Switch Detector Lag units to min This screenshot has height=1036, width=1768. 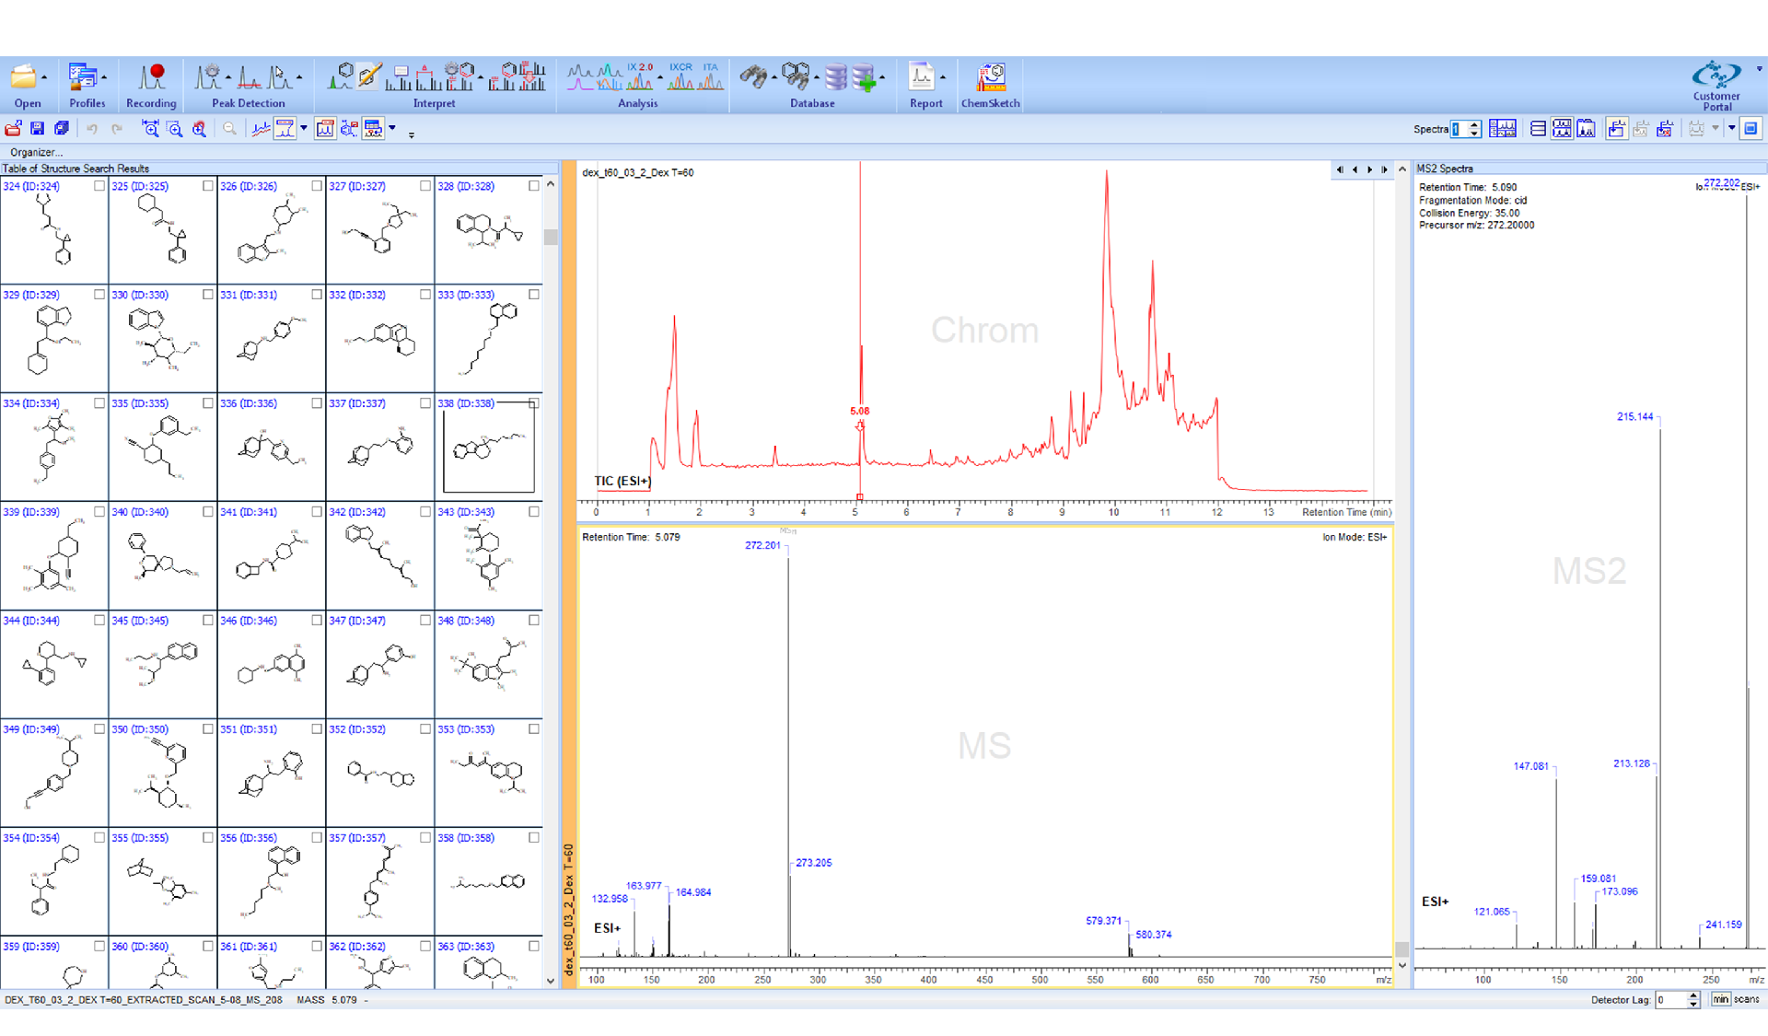(x=1720, y=999)
